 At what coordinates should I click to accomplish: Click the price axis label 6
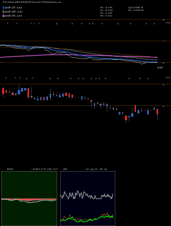pos(163,63)
